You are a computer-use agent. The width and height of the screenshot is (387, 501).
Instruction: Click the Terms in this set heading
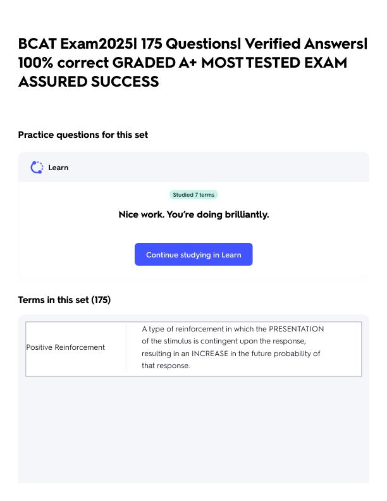64,300
